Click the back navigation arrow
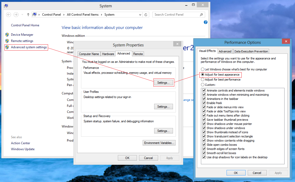Viewport: 295px width, 182px height. [x=8, y=15]
